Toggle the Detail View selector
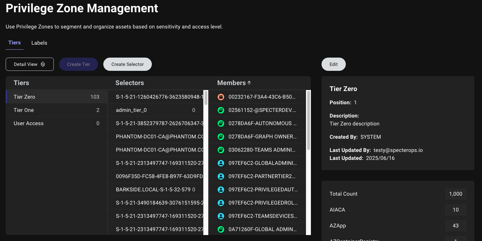 [30, 64]
